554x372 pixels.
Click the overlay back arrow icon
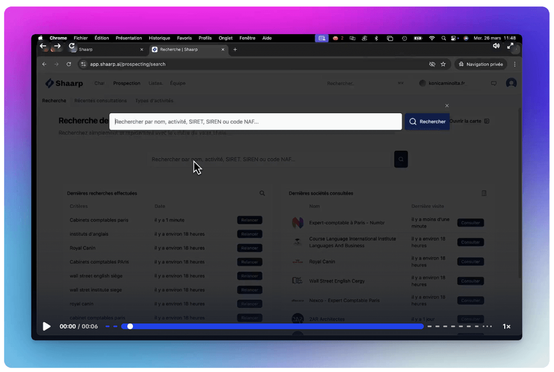click(x=43, y=46)
